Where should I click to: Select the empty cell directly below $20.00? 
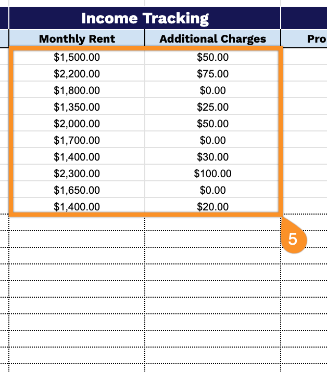[212, 223]
